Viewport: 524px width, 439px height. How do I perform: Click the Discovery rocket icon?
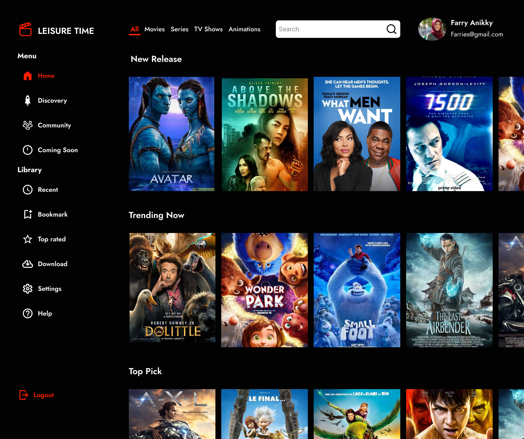pyautogui.click(x=28, y=100)
